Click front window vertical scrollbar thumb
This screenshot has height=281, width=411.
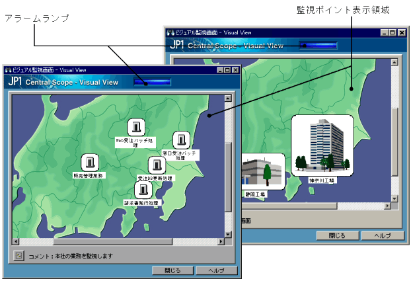point(228,177)
